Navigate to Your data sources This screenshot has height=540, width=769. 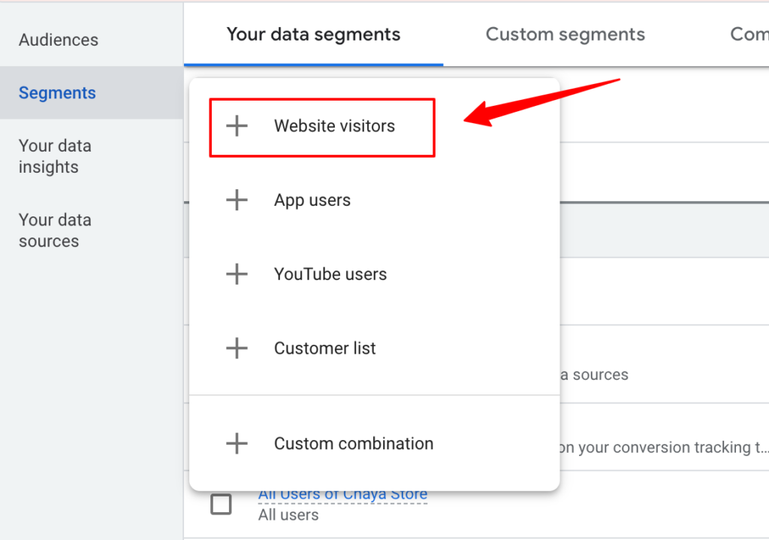(x=55, y=230)
